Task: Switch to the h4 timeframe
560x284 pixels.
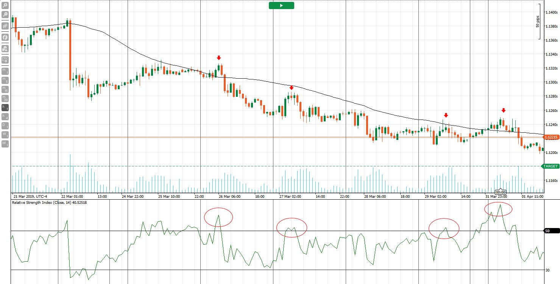Action: point(5,116)
